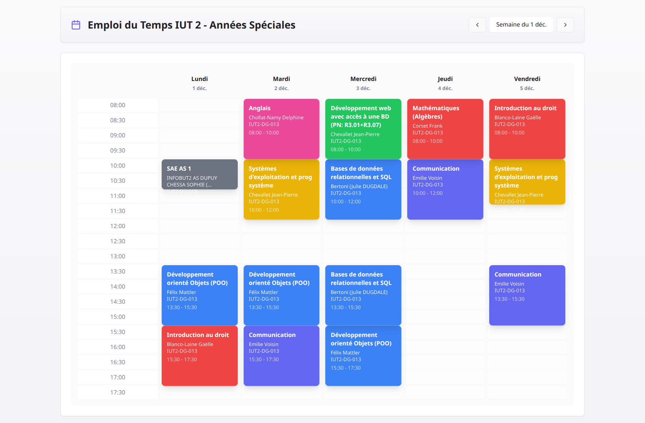Open Wednesday 10:00 Bases de données event
This screenshot has height=423, width=645.
pos(363,189)
